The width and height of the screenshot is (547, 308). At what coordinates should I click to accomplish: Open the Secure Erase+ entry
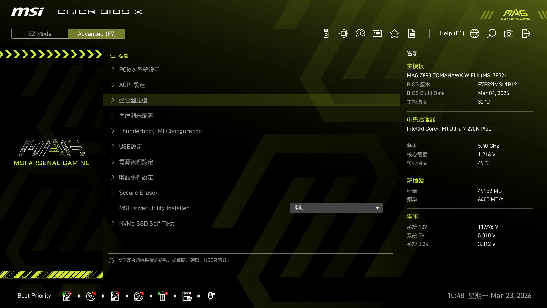pyautogui.click(x=138, y=193)
